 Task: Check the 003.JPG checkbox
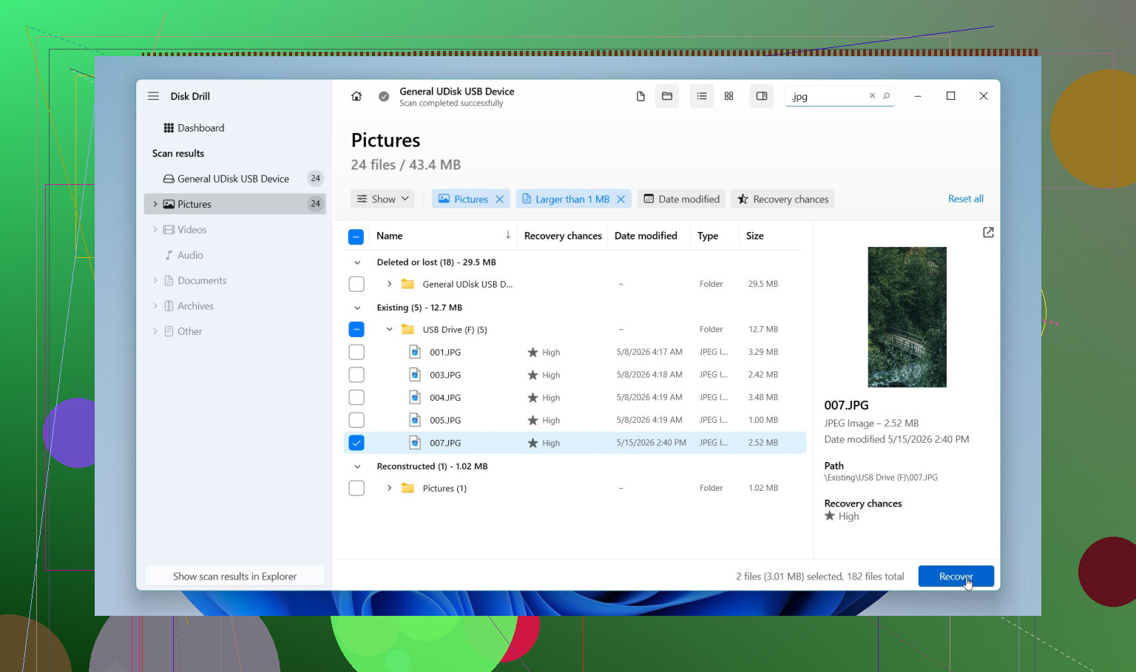point(356,375)
